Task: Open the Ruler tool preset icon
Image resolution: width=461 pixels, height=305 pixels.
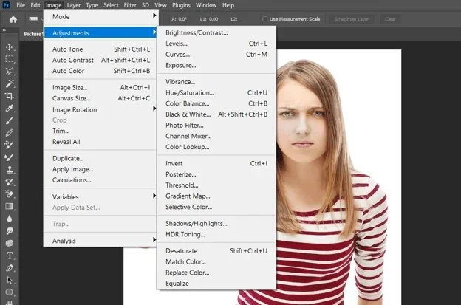Action: pos(33,18)
